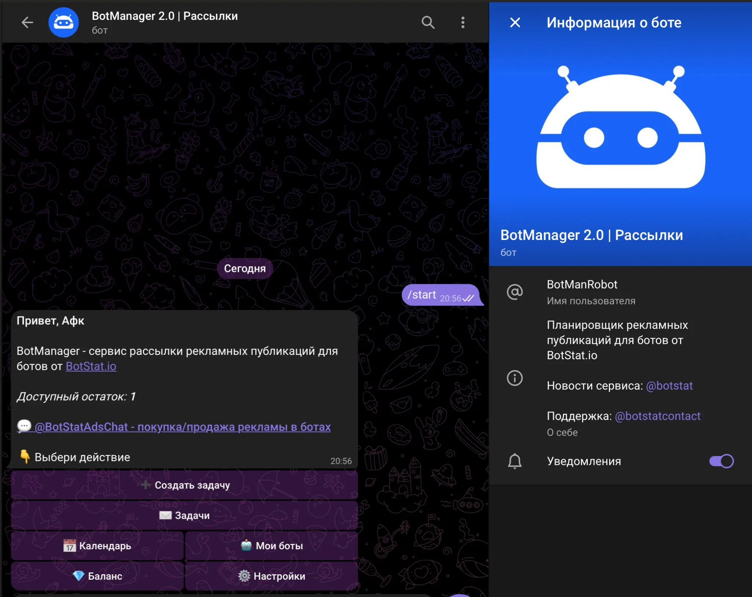Open the Настройки button

tap(272, 576)
